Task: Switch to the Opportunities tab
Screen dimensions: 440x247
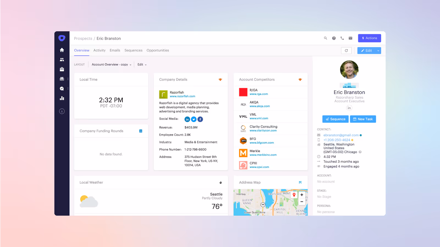Action: tap(158, 50)
